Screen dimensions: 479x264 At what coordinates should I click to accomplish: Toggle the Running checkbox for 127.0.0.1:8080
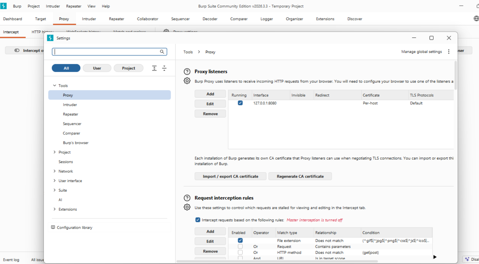click(240, 103)
